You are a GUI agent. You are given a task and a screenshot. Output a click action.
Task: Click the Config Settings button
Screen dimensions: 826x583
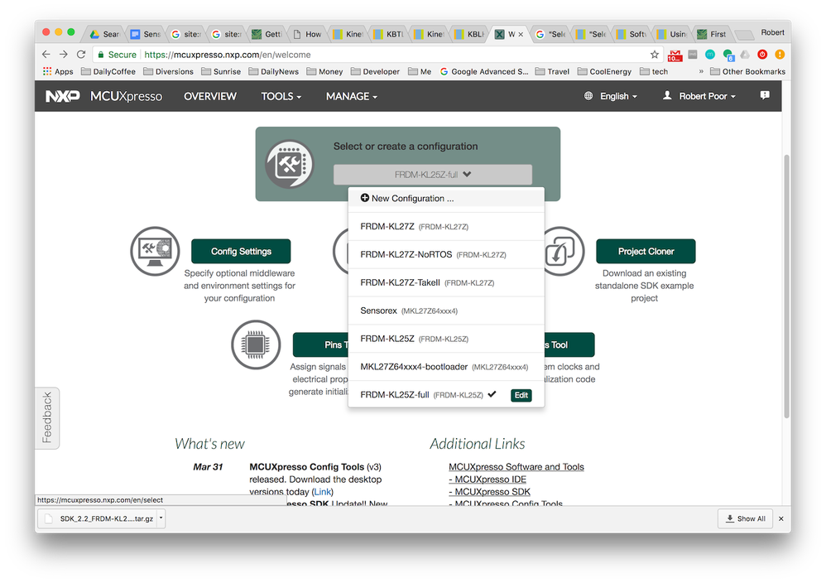tap(241, 251)
